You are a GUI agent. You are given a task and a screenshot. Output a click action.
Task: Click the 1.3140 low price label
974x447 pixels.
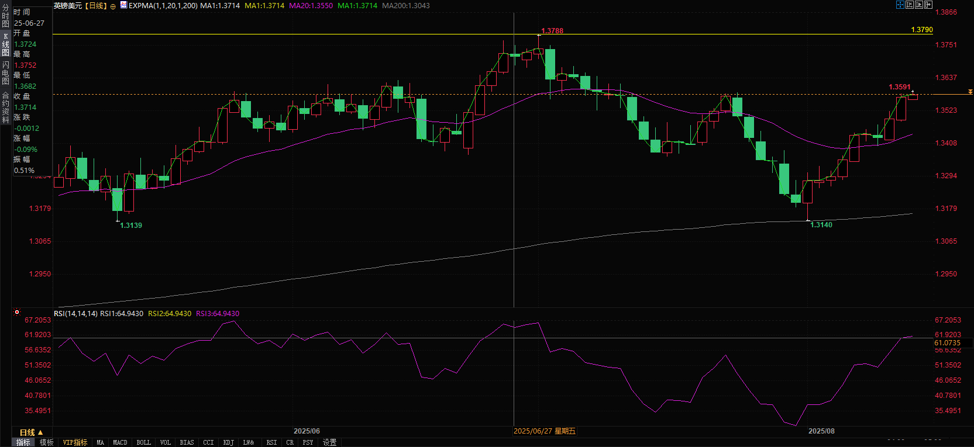point(821,225)
